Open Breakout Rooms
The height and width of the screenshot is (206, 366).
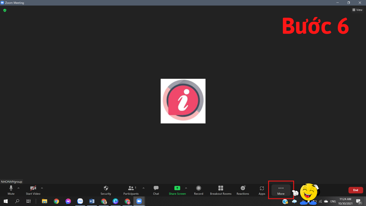[x=220, y=190]
